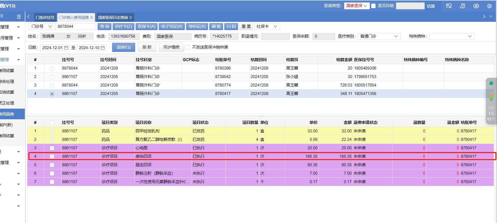The height and width of the screenshot is (223, 497).
Task: Close the 国家医保日志查询 tab
Action: [x=130, y=17]
